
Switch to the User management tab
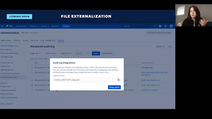point(48,41)
